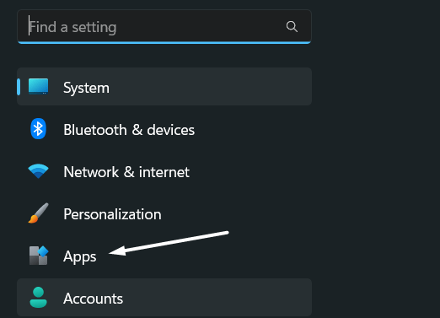The height and width of the screenshot is (318, 440).
Task: Open Bluetooth & devices settings
Action: (x=164, y=129)
